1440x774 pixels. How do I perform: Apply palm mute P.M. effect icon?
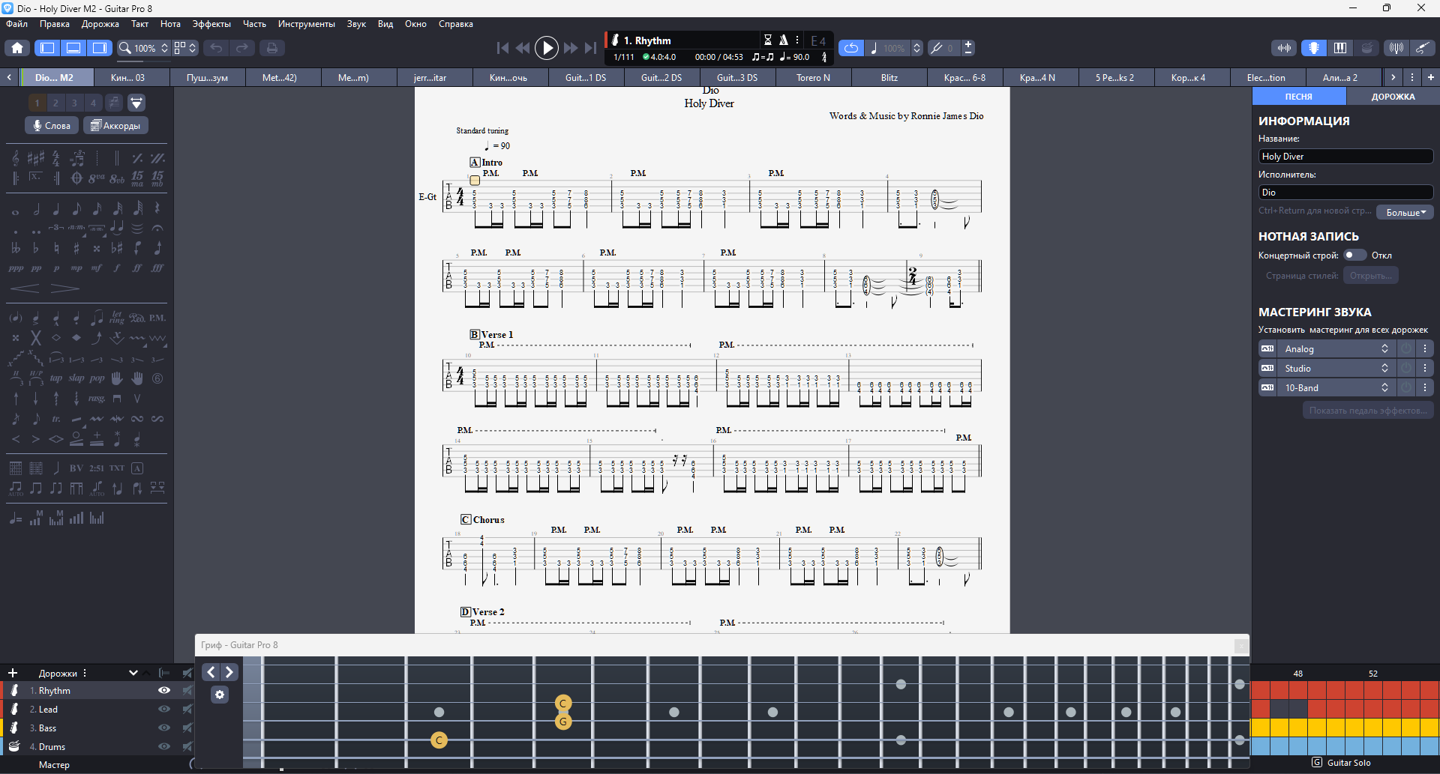[157, 318]
